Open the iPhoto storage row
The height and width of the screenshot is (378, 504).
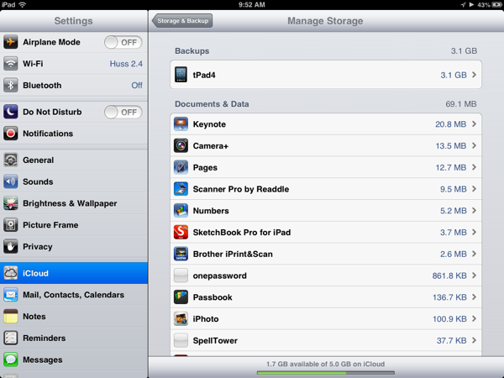(326, 319)
